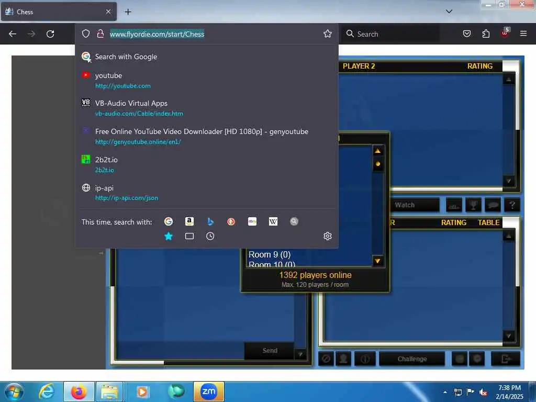Choose the genyoutube Video Downloader suggestion

pos(206,137)
